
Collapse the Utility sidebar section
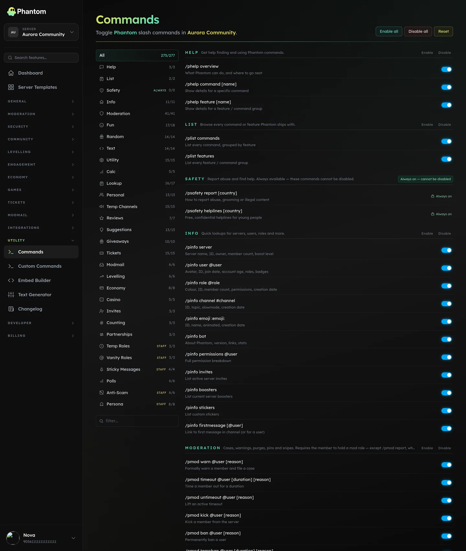click(41, 240)
